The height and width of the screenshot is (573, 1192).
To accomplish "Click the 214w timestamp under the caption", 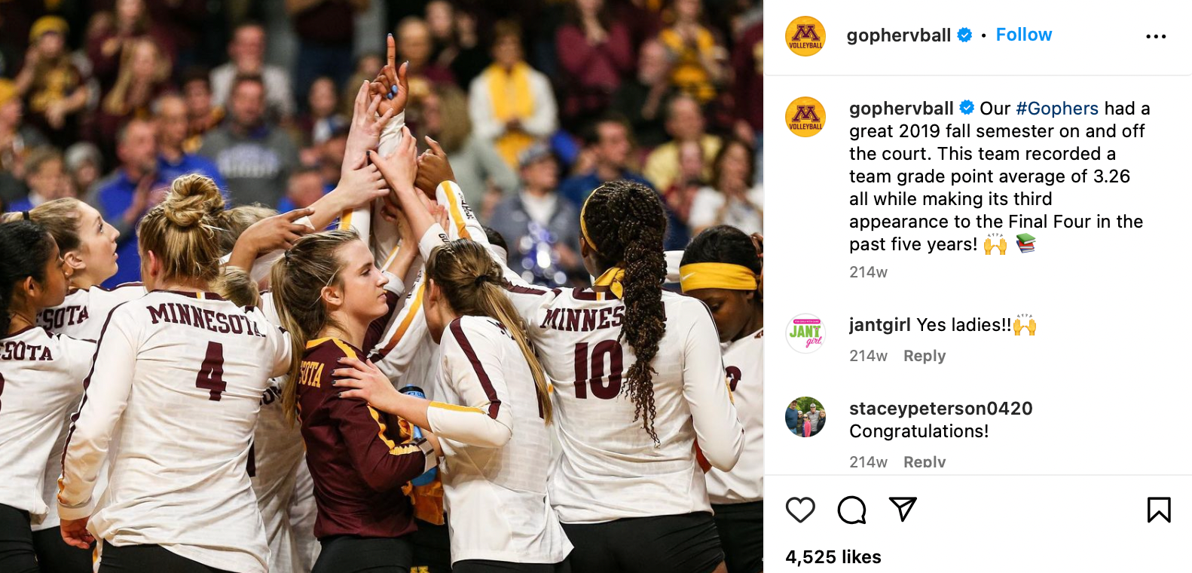I will coord(868,272).
